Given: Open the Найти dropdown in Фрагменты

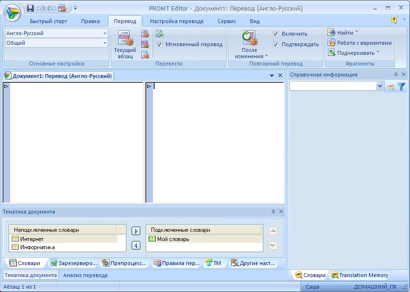Looking at the screenshot, I should pyautogui.click(x=343, y=33).
